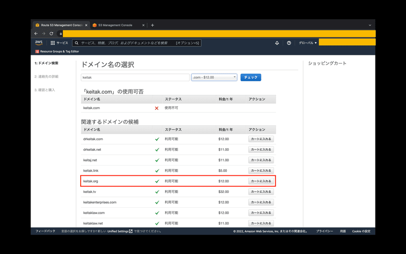Close the S3 Management Console tab
Screen dimensions: 406x254
143,25
